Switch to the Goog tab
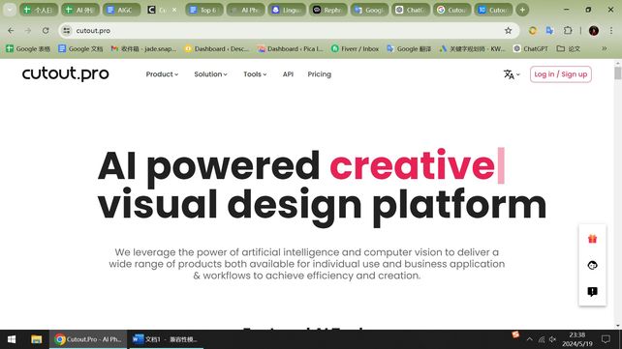The width and height of the screenshot is (622, 349). pos(369,10)
